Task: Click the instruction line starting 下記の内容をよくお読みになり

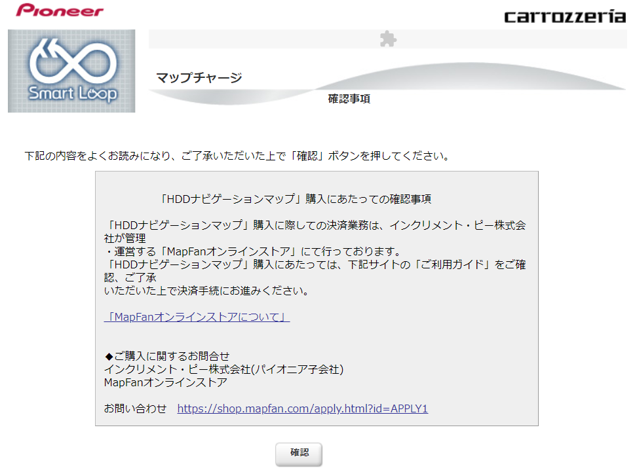Action: click(237, 156)
